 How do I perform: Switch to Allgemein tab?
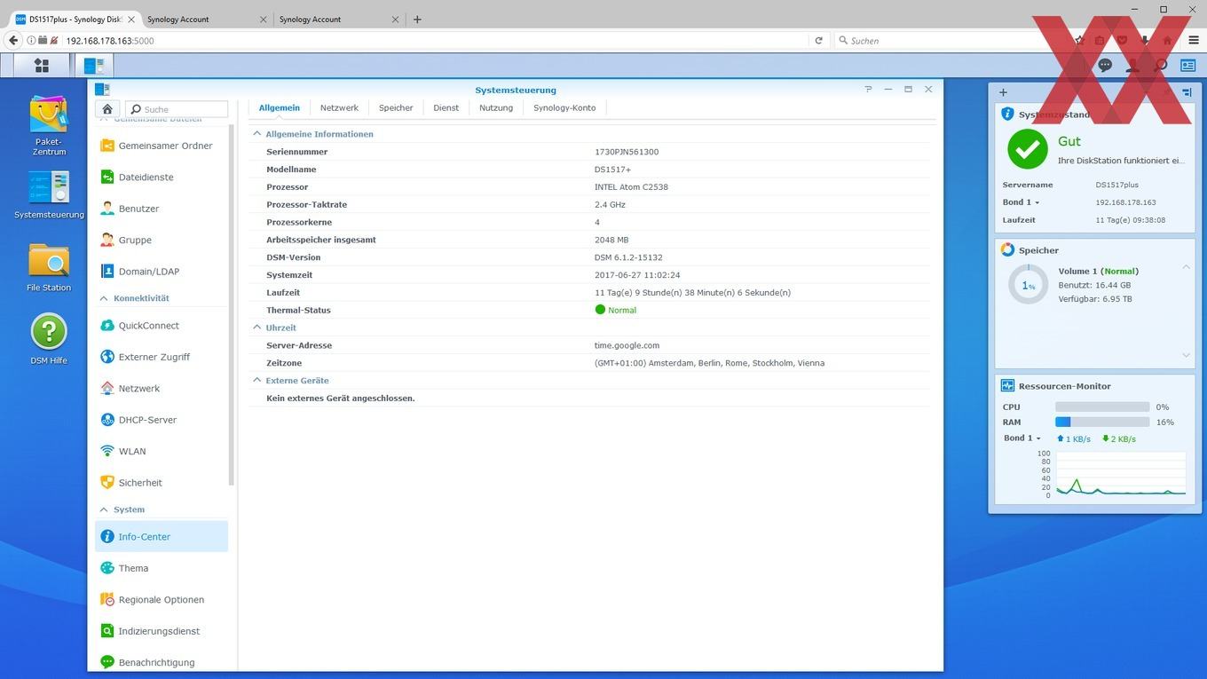[x=280, y=108]
